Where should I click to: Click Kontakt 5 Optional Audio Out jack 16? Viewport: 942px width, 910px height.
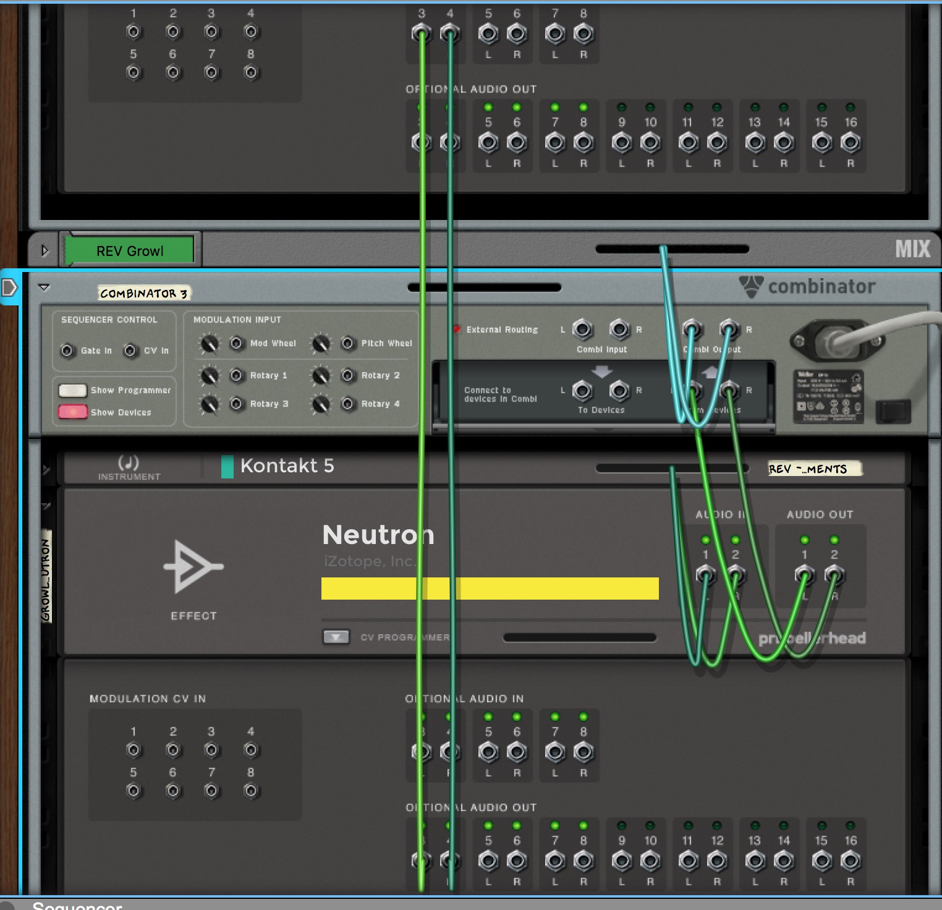851,861
